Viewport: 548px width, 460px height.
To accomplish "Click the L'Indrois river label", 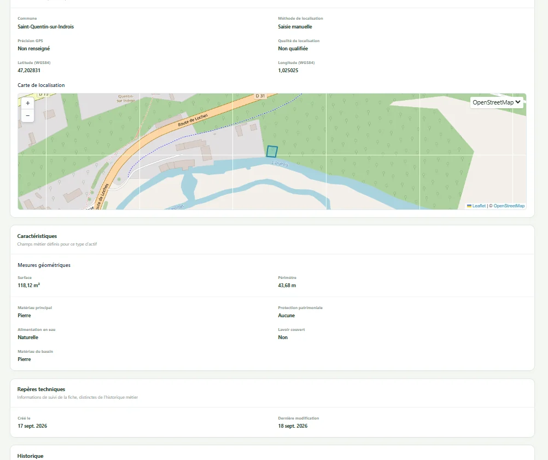I will click(280, 163).
